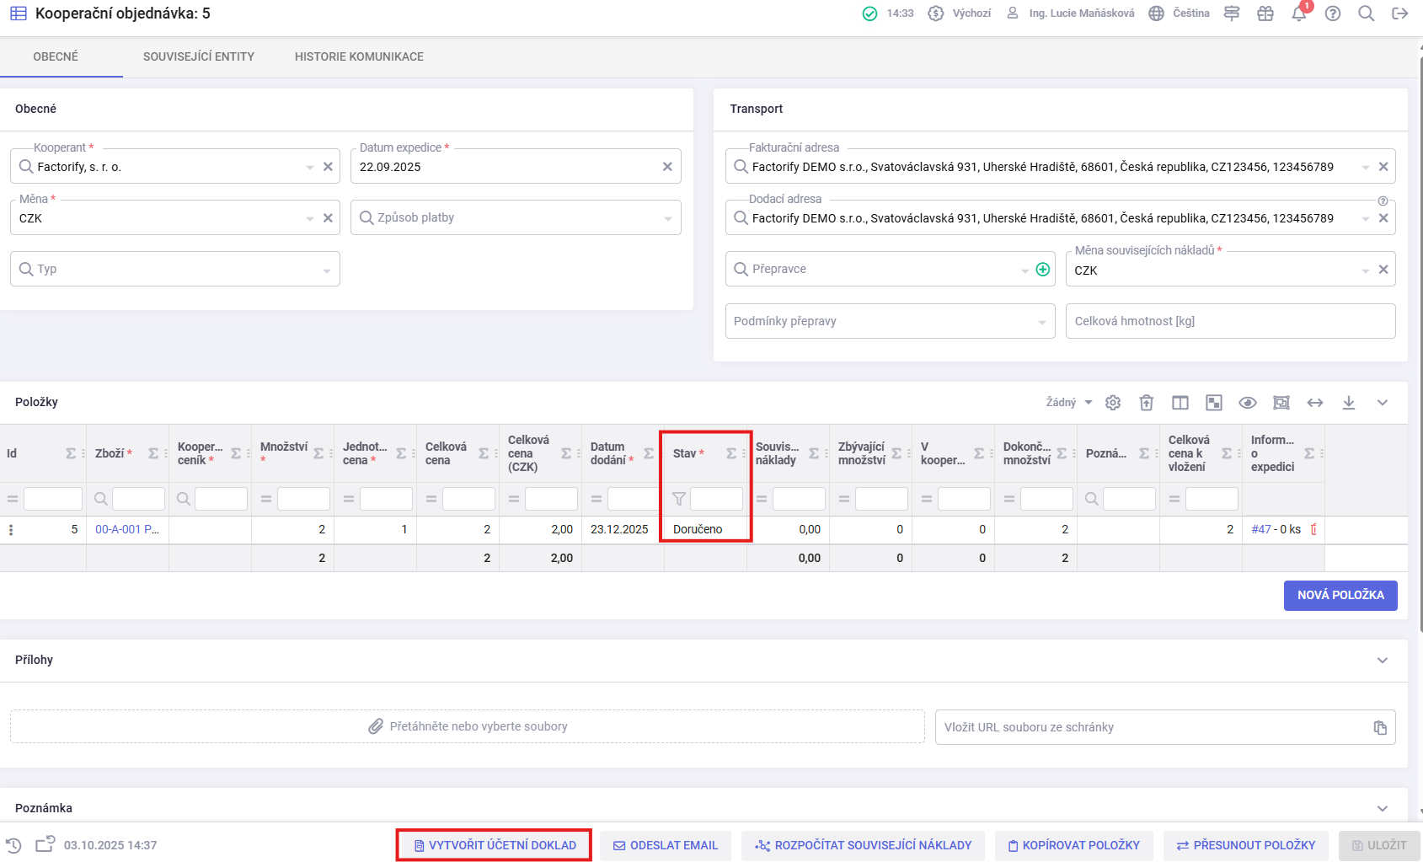The height and width of the screenshot is (862, 1423).
Task: Collapse the Přílohy section chevron
Action: coord(1382,660)
